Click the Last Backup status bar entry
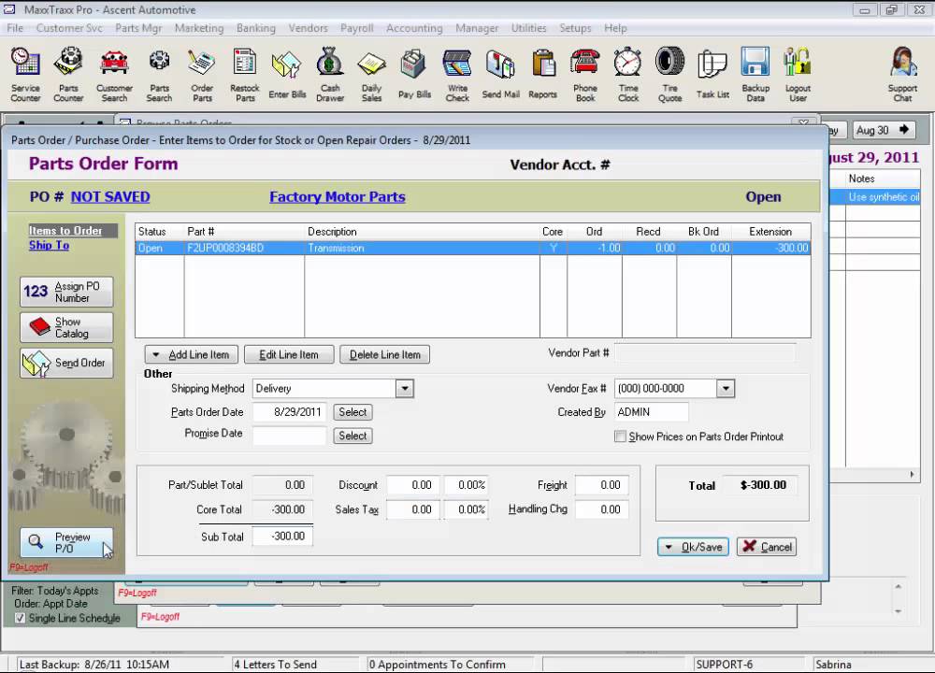The width and height of the screenshot is (935, 673). [x=120, y=664]
